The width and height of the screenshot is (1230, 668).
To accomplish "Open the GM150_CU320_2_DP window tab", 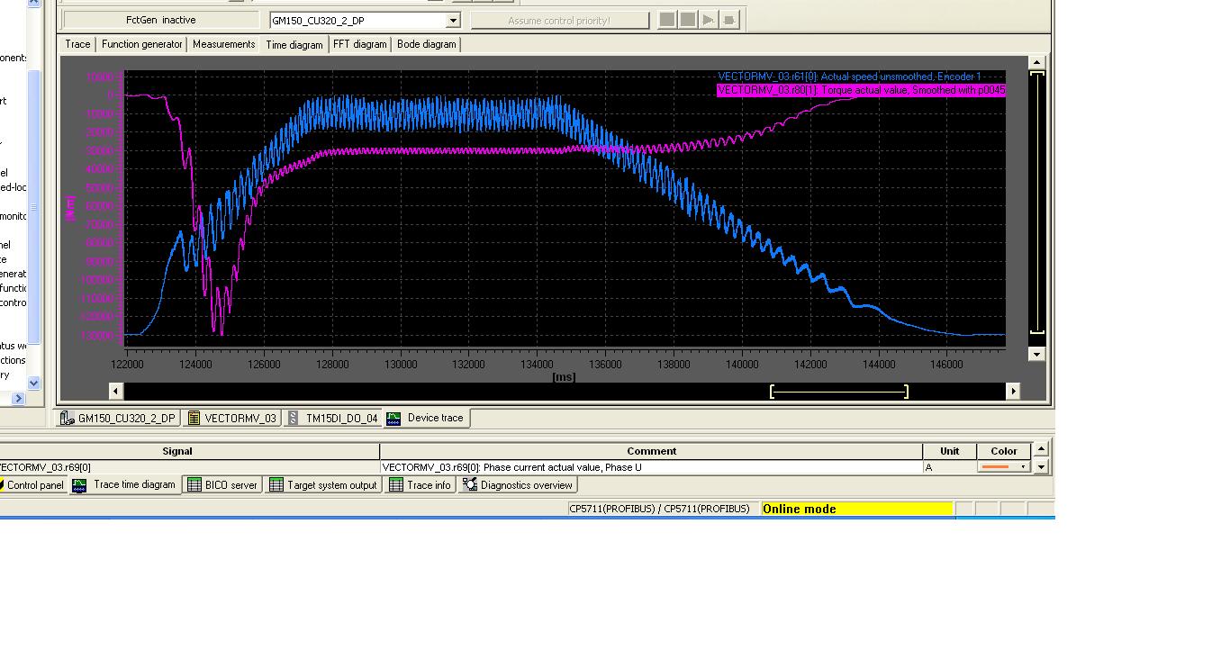I will [x=118, y=419].
